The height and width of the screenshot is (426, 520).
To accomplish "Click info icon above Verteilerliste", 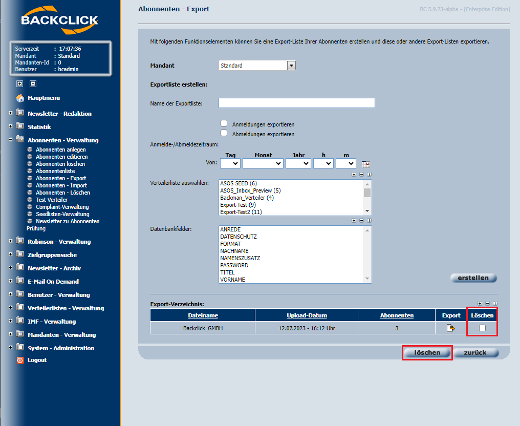I will click(x=369, y=174).
